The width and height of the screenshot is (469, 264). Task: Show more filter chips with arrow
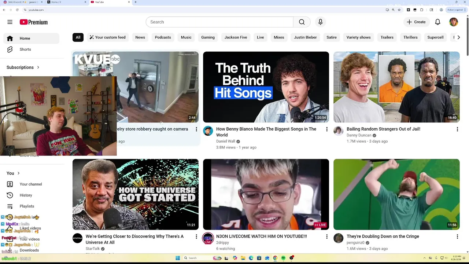coord(458,37)
